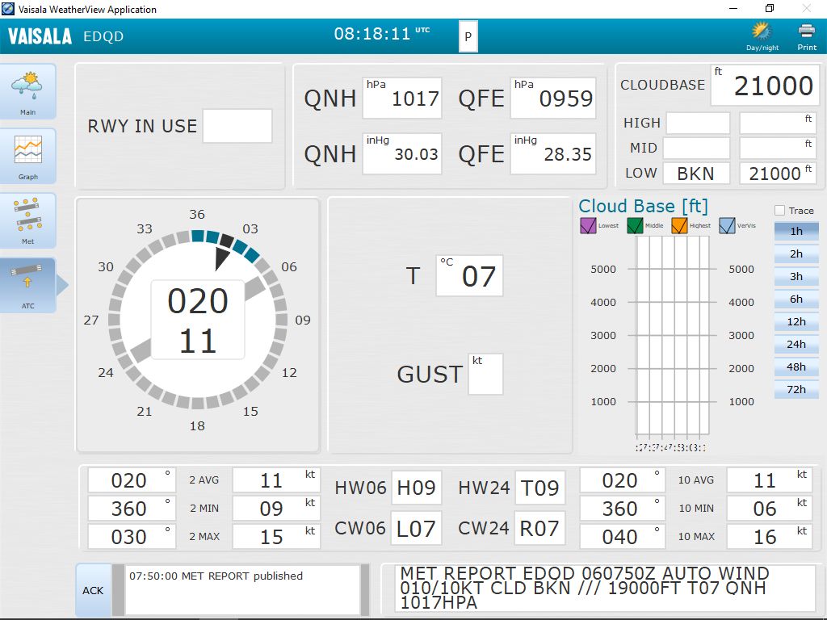Click the temperature value 07
The width and height of the screenshot is (827, 620).
469,276
